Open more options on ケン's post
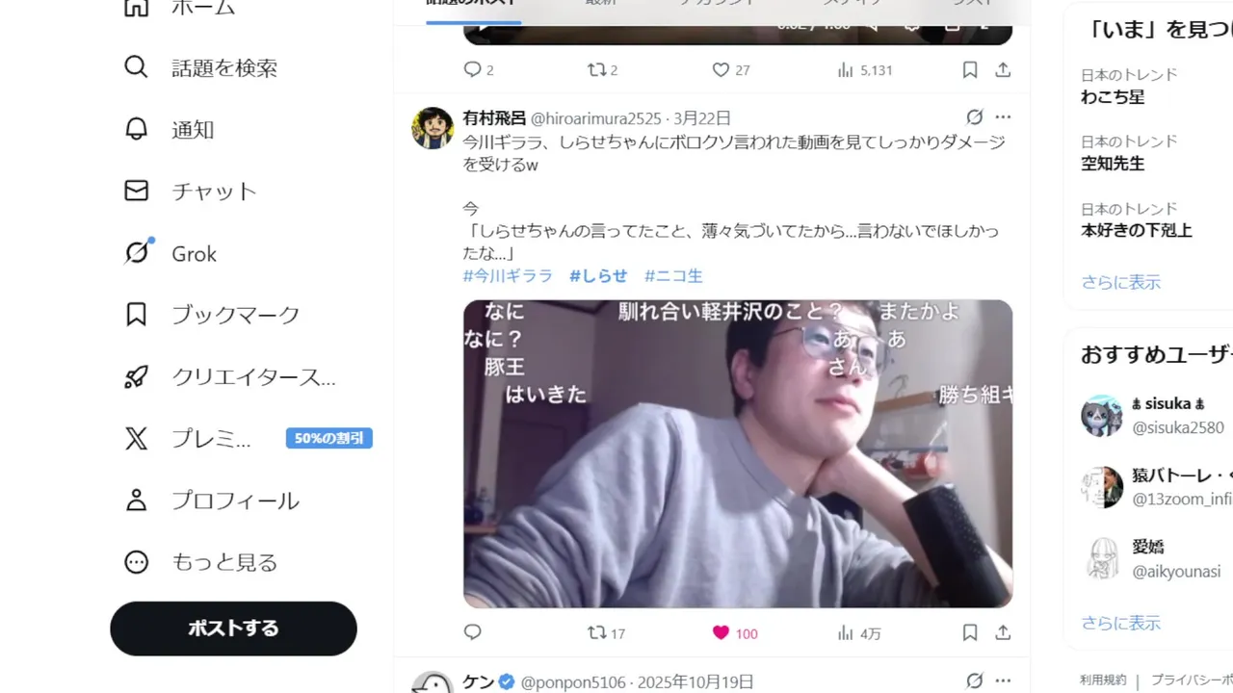 1003,681
